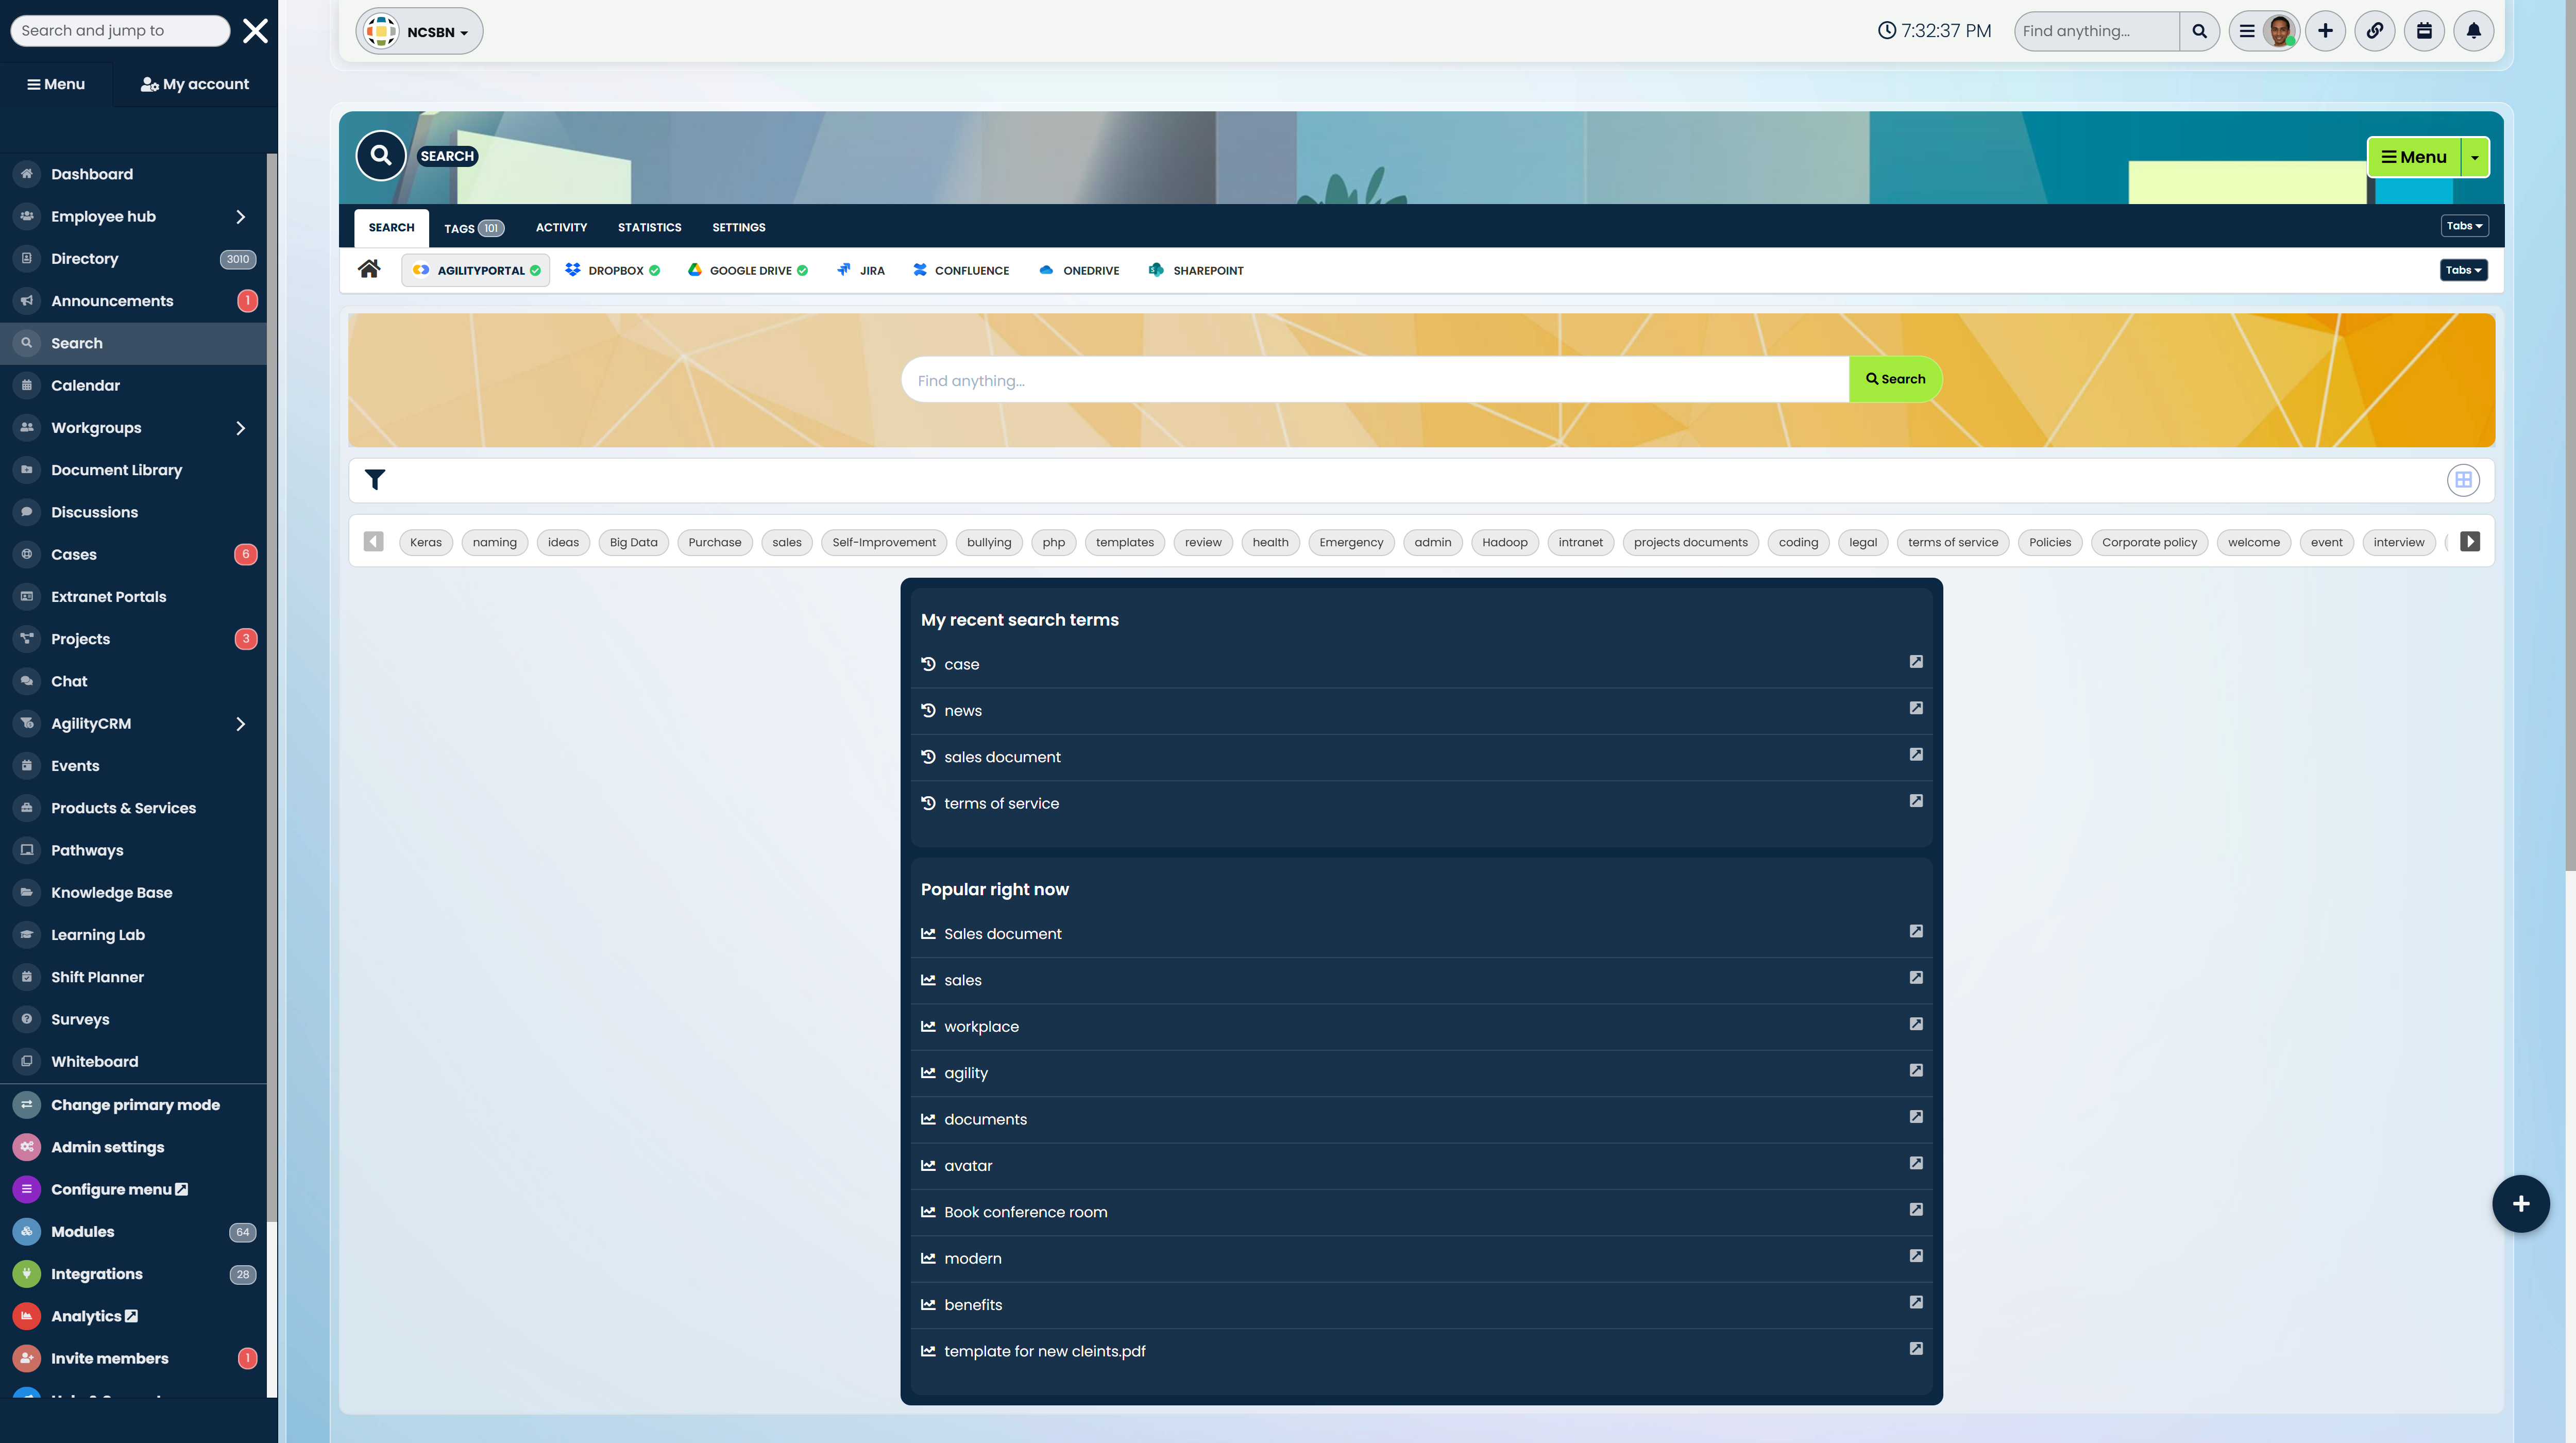The height and width of the screenshot is (1443, 2576).
Task: Switch to the Statistics tab
Action: pyautogui.click(x=649, y=228)
